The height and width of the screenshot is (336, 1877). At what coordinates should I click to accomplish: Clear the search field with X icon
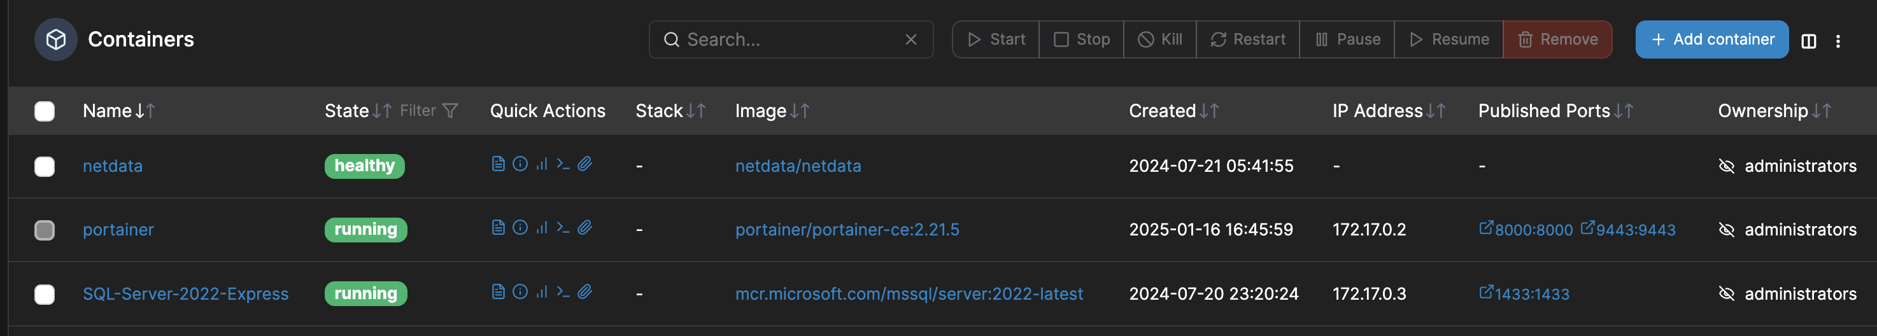click(x=910, y=39)
